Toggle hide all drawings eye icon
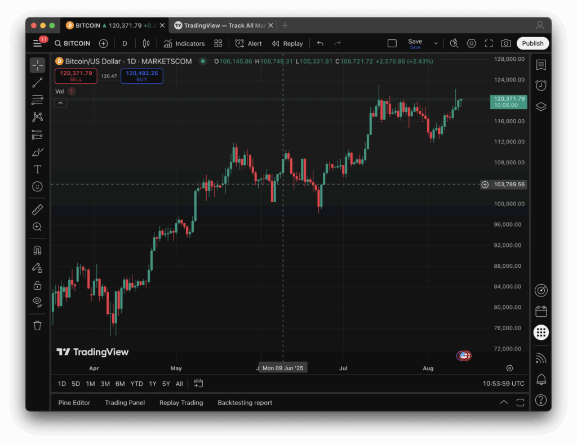The height and width of the screenshot is (445, 577). 38,302
